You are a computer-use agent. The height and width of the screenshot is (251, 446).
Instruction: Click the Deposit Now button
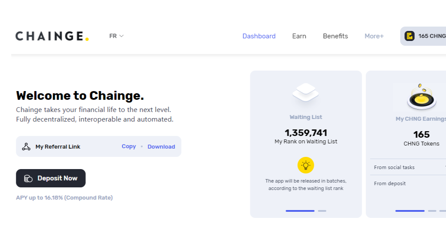(50, 178)
